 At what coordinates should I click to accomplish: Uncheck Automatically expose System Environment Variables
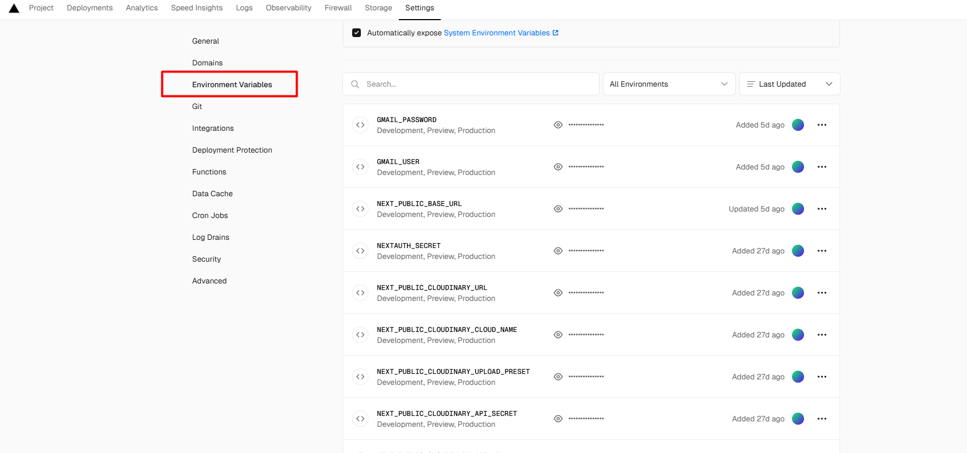(356, 33)
